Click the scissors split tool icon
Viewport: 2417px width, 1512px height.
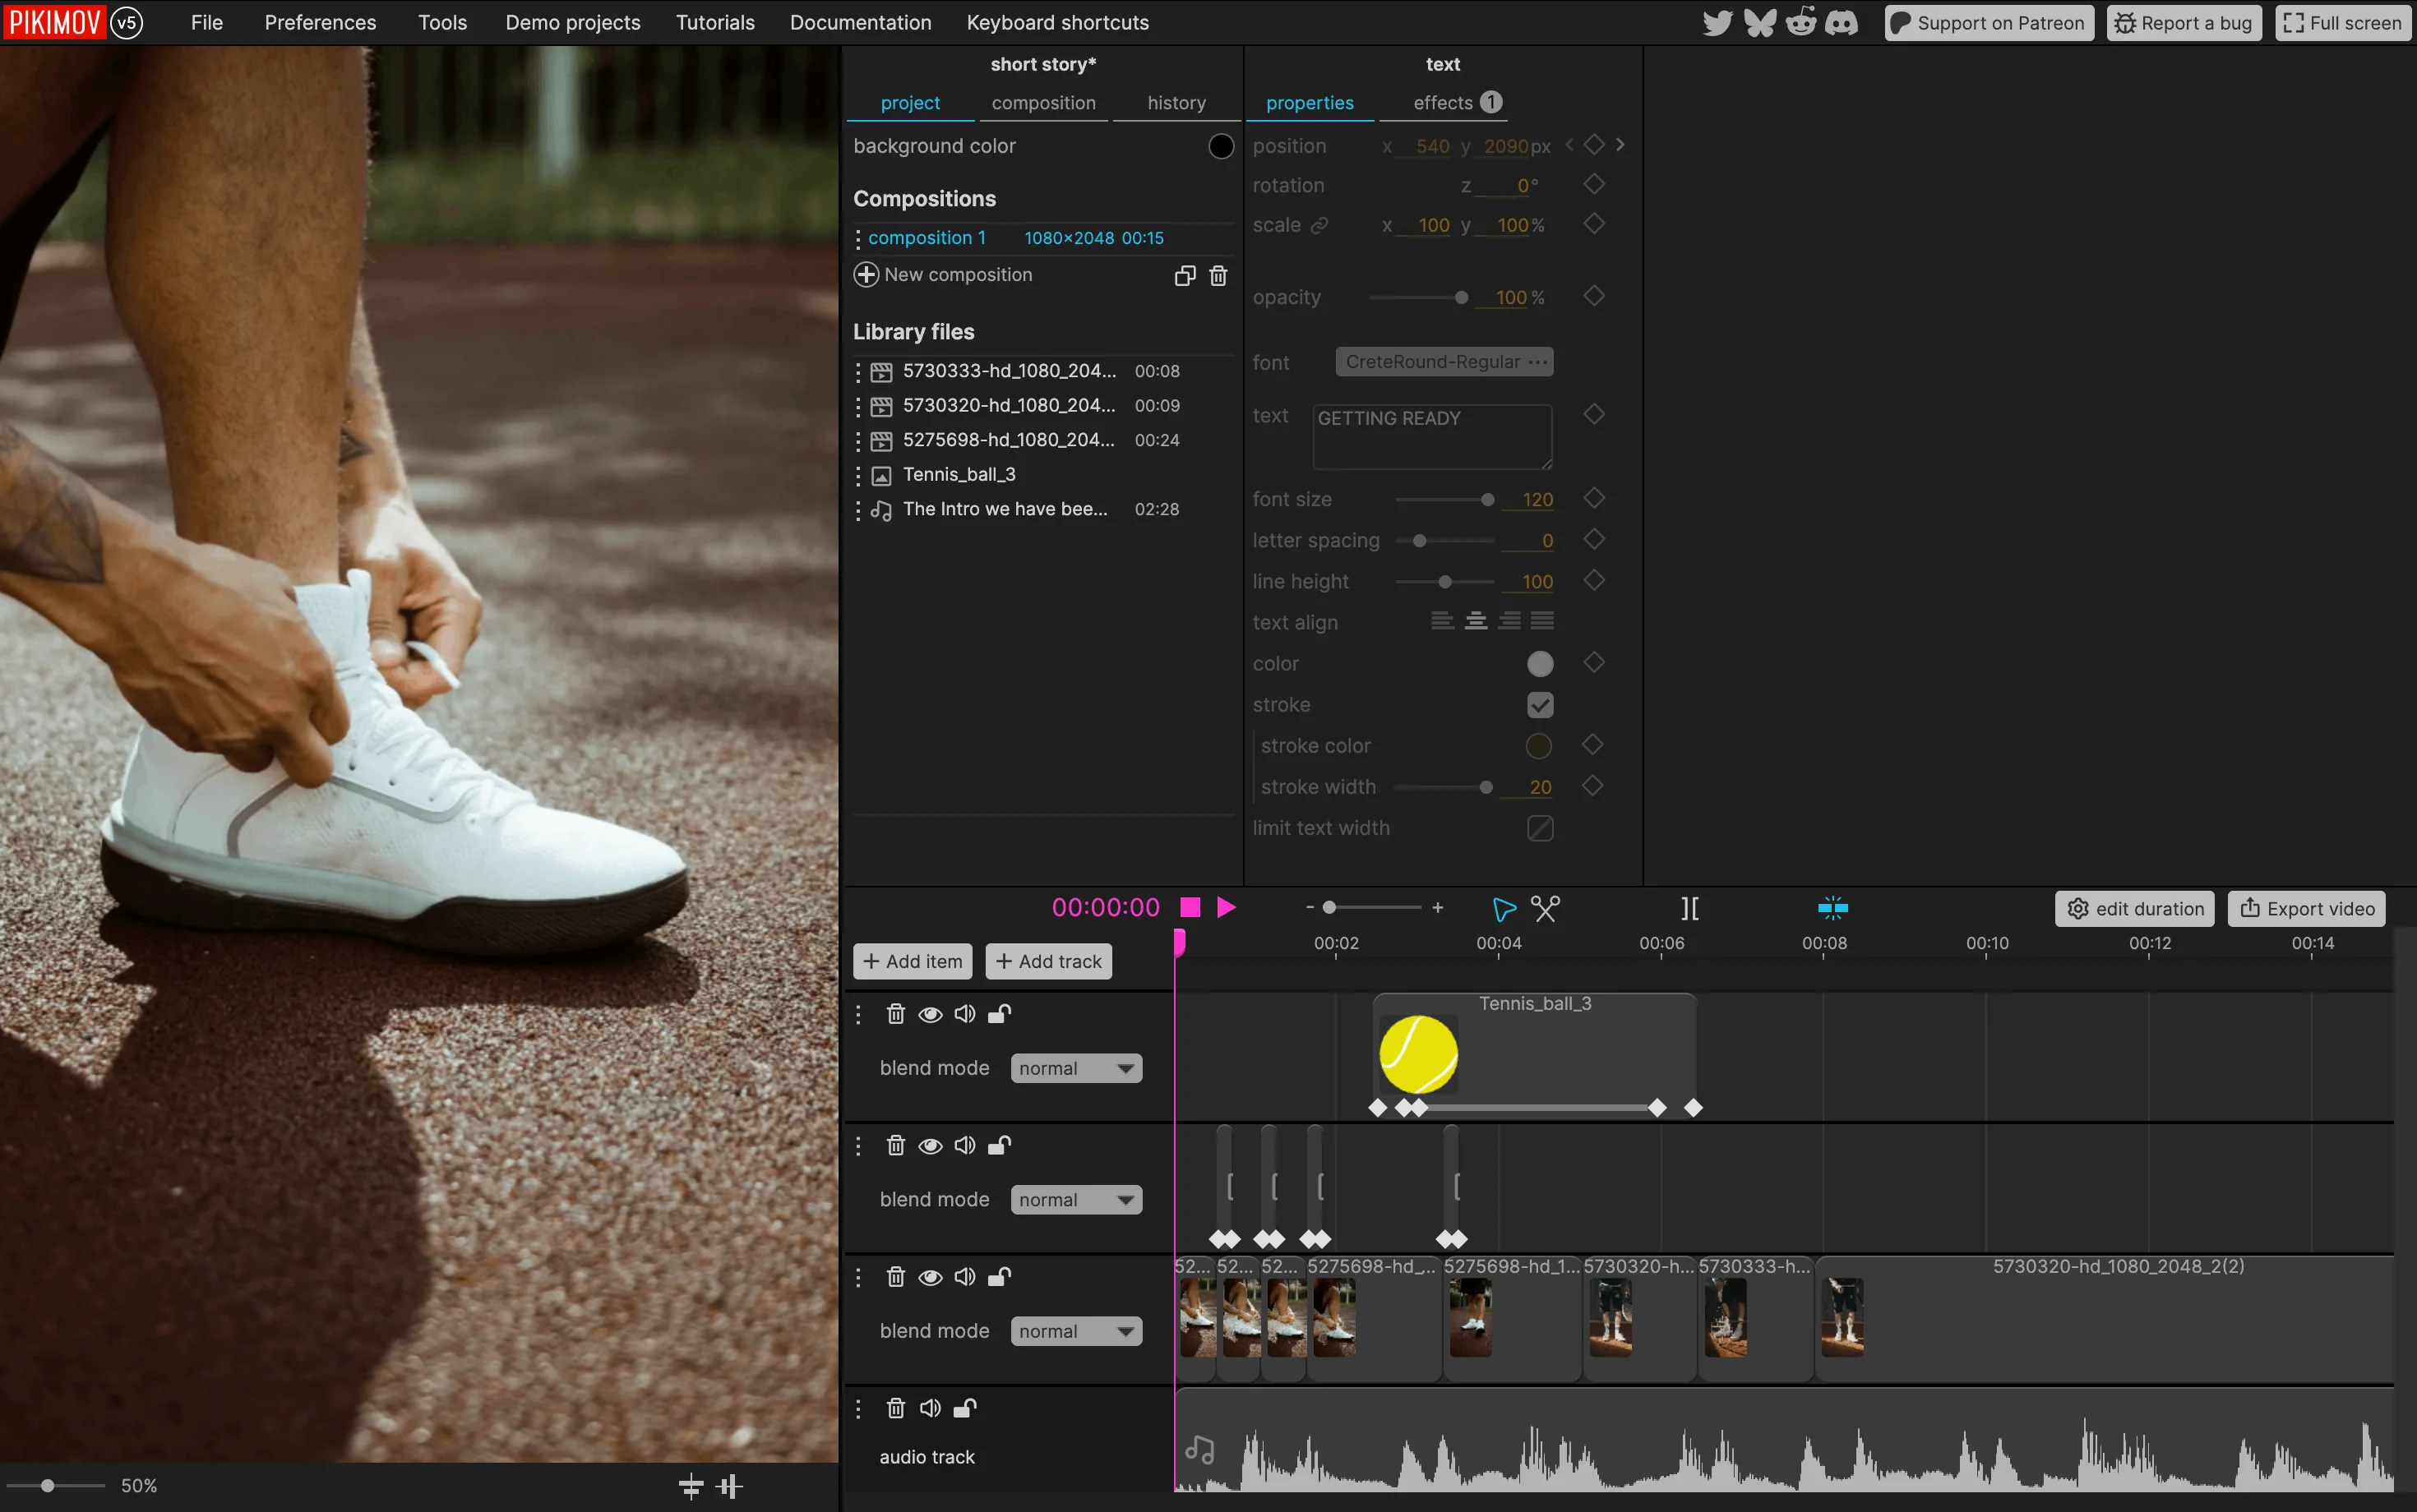(x=1545, y=908)
